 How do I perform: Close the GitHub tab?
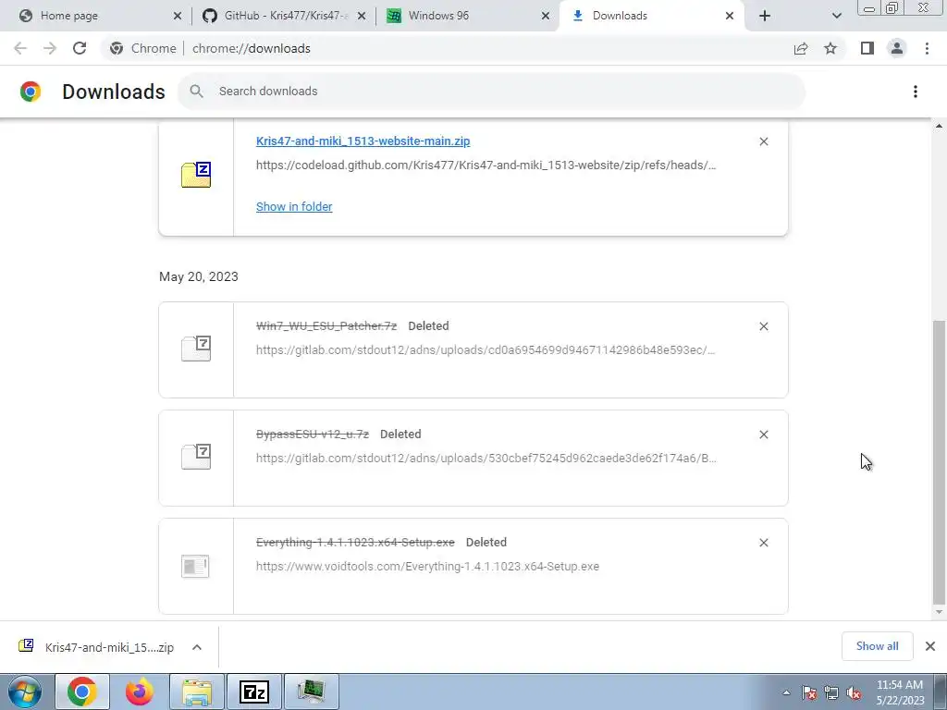point(362,16)
